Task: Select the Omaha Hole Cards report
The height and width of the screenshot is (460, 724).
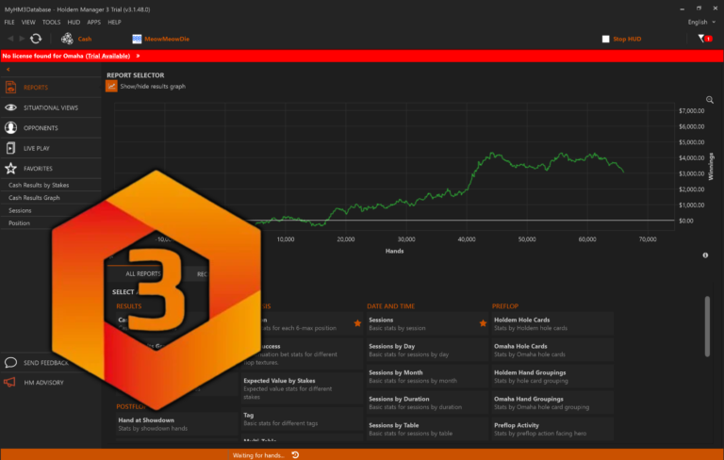Action: point(552,350)
